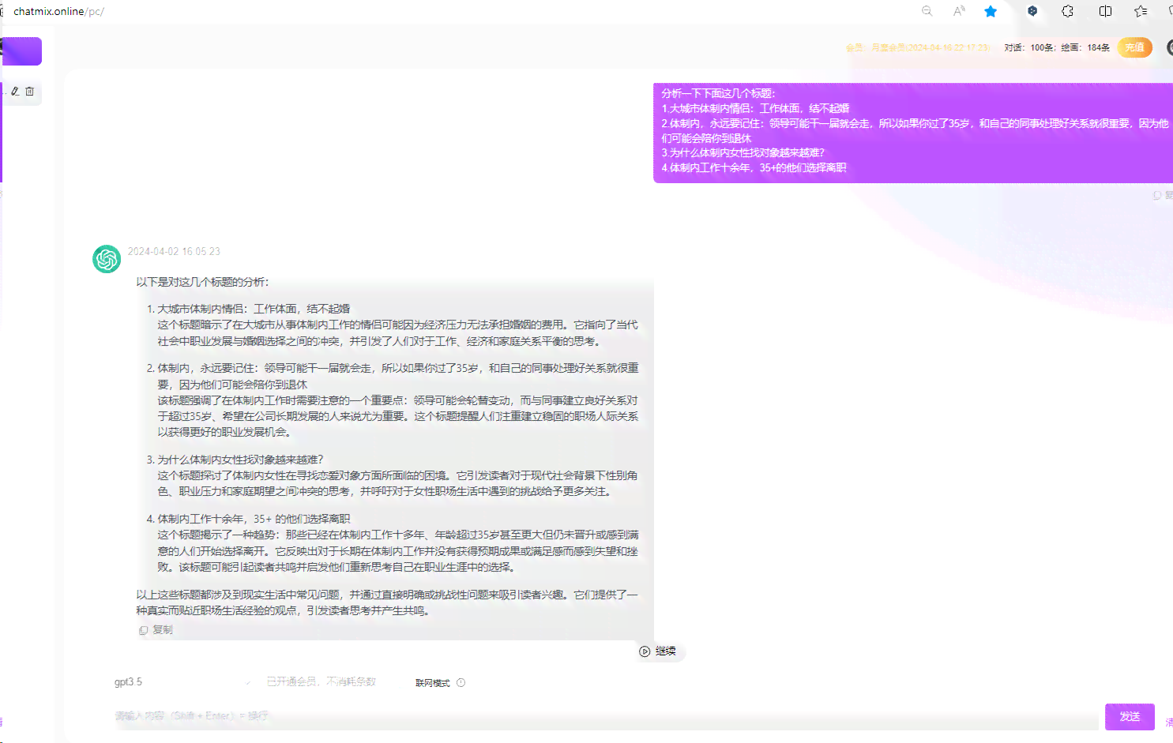This screenshot has height=743, width=1173.
Task: Click the 月度会员 membership expiry text
Action: (931, 47)
